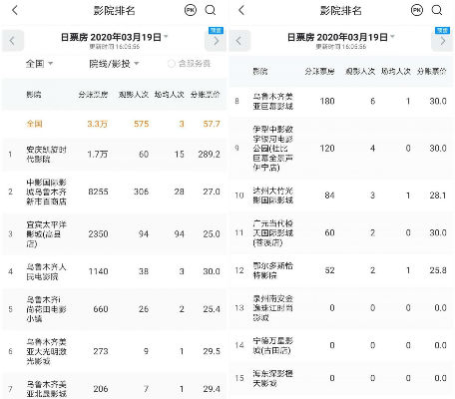Open cinema 达州大竹光影国际影城
Screen dimensions: 455x399
point(341,196)
